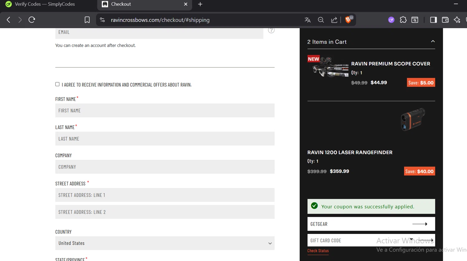Viewport: 467px width, 261px height.
Task: Go forward with the browser forward arrow
Action: pyautogui.click(x=20, y=20)
